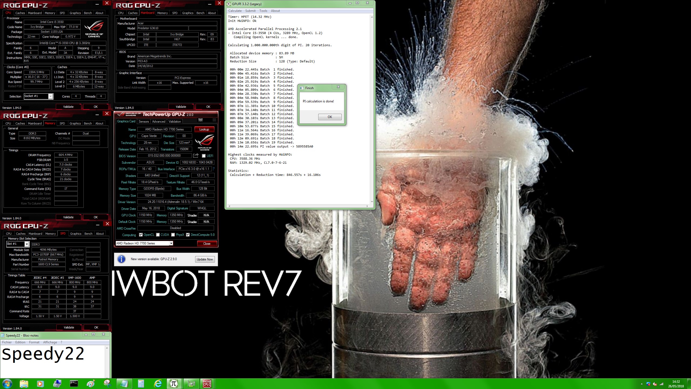Switch to the Sensors tab in GPU-Z
The image size is (691, 389).
pyautogui.click(x=144, y=122)
